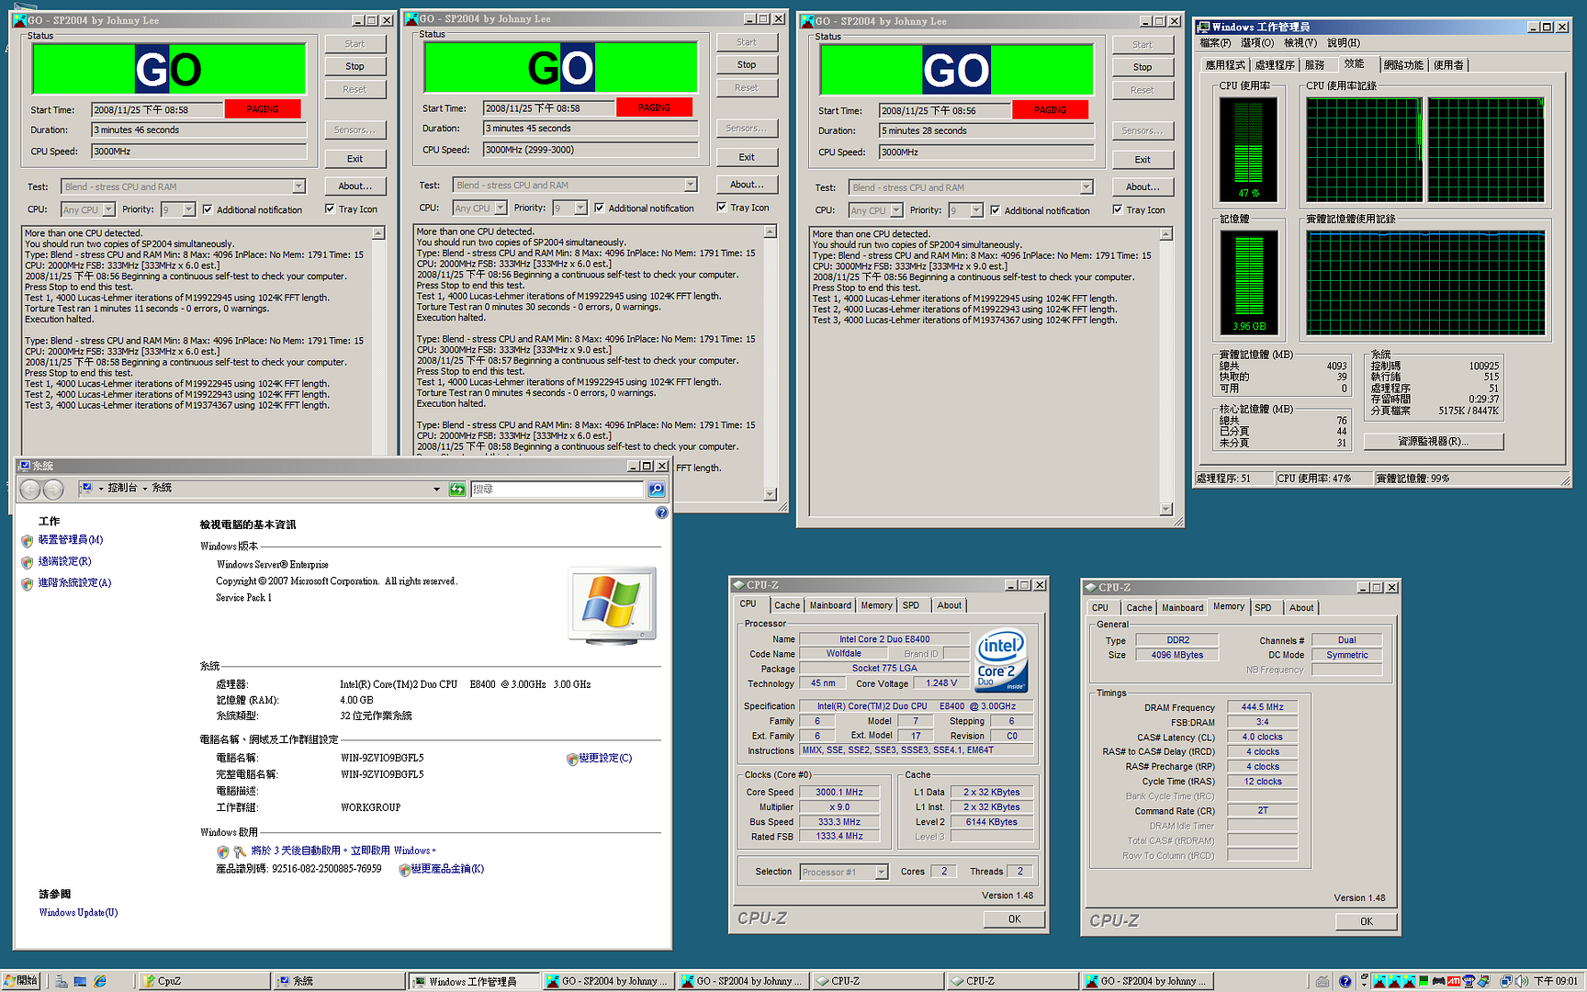This screenshot has width=1587, height=992.
Task: Open the Windows Update(U) link
Action: (78, 913)
